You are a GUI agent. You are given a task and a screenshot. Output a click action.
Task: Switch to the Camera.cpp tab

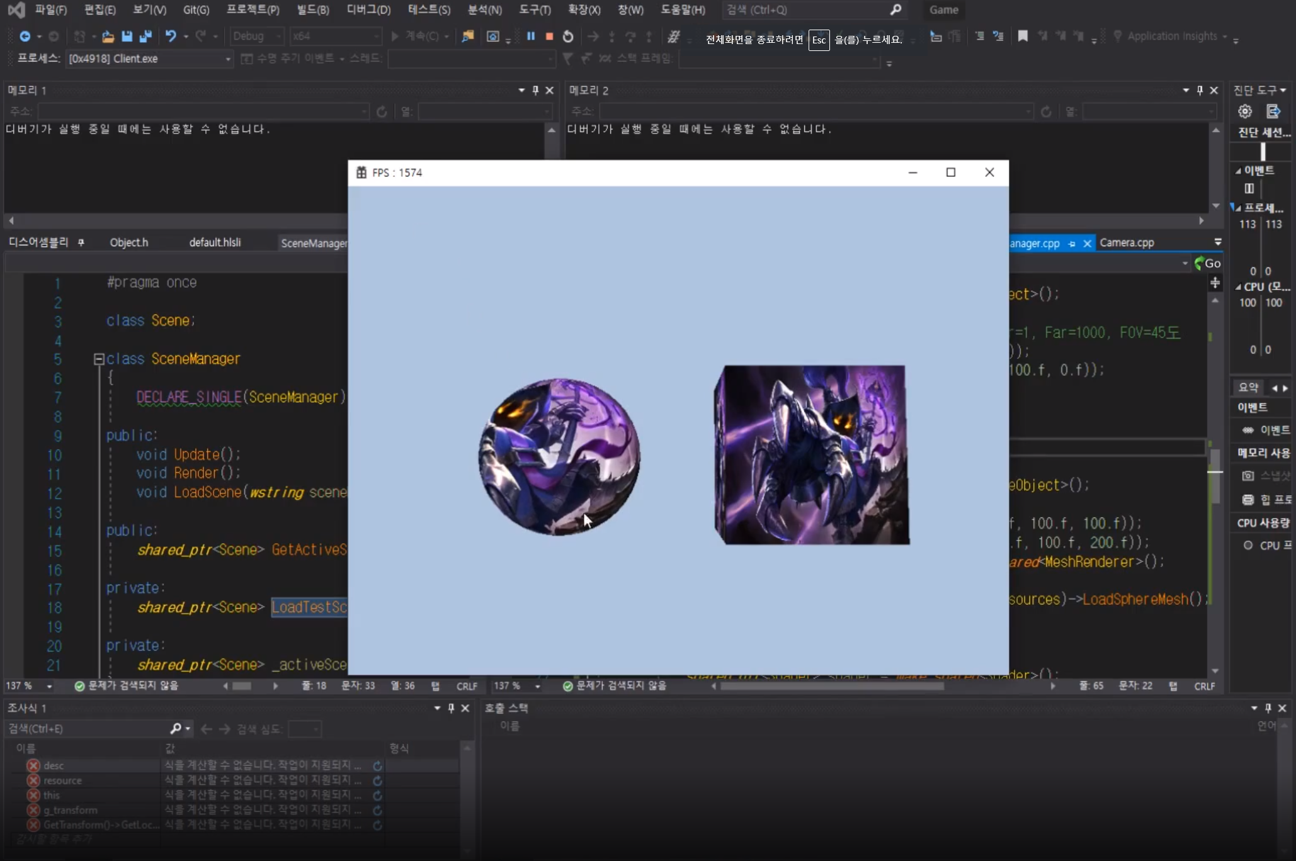[1127, 242]
